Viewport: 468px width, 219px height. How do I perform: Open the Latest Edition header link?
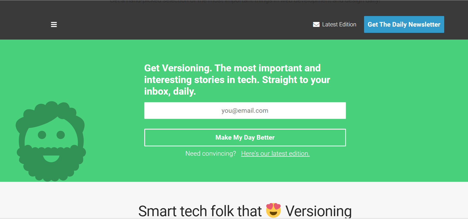click(339, 25)
